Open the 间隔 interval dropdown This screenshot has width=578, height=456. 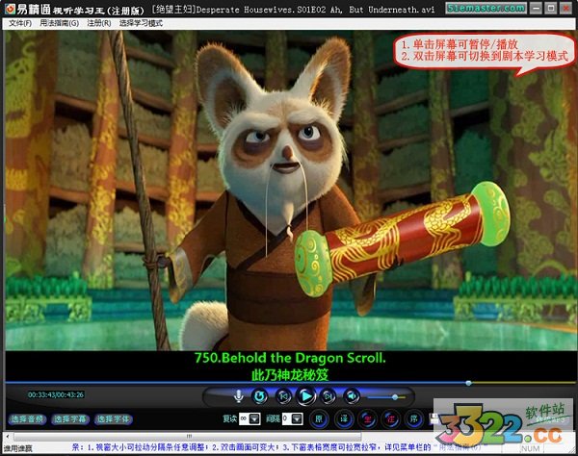click(297, 418)
